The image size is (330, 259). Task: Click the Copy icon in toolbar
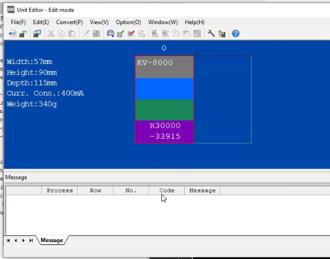click(61, 34)
